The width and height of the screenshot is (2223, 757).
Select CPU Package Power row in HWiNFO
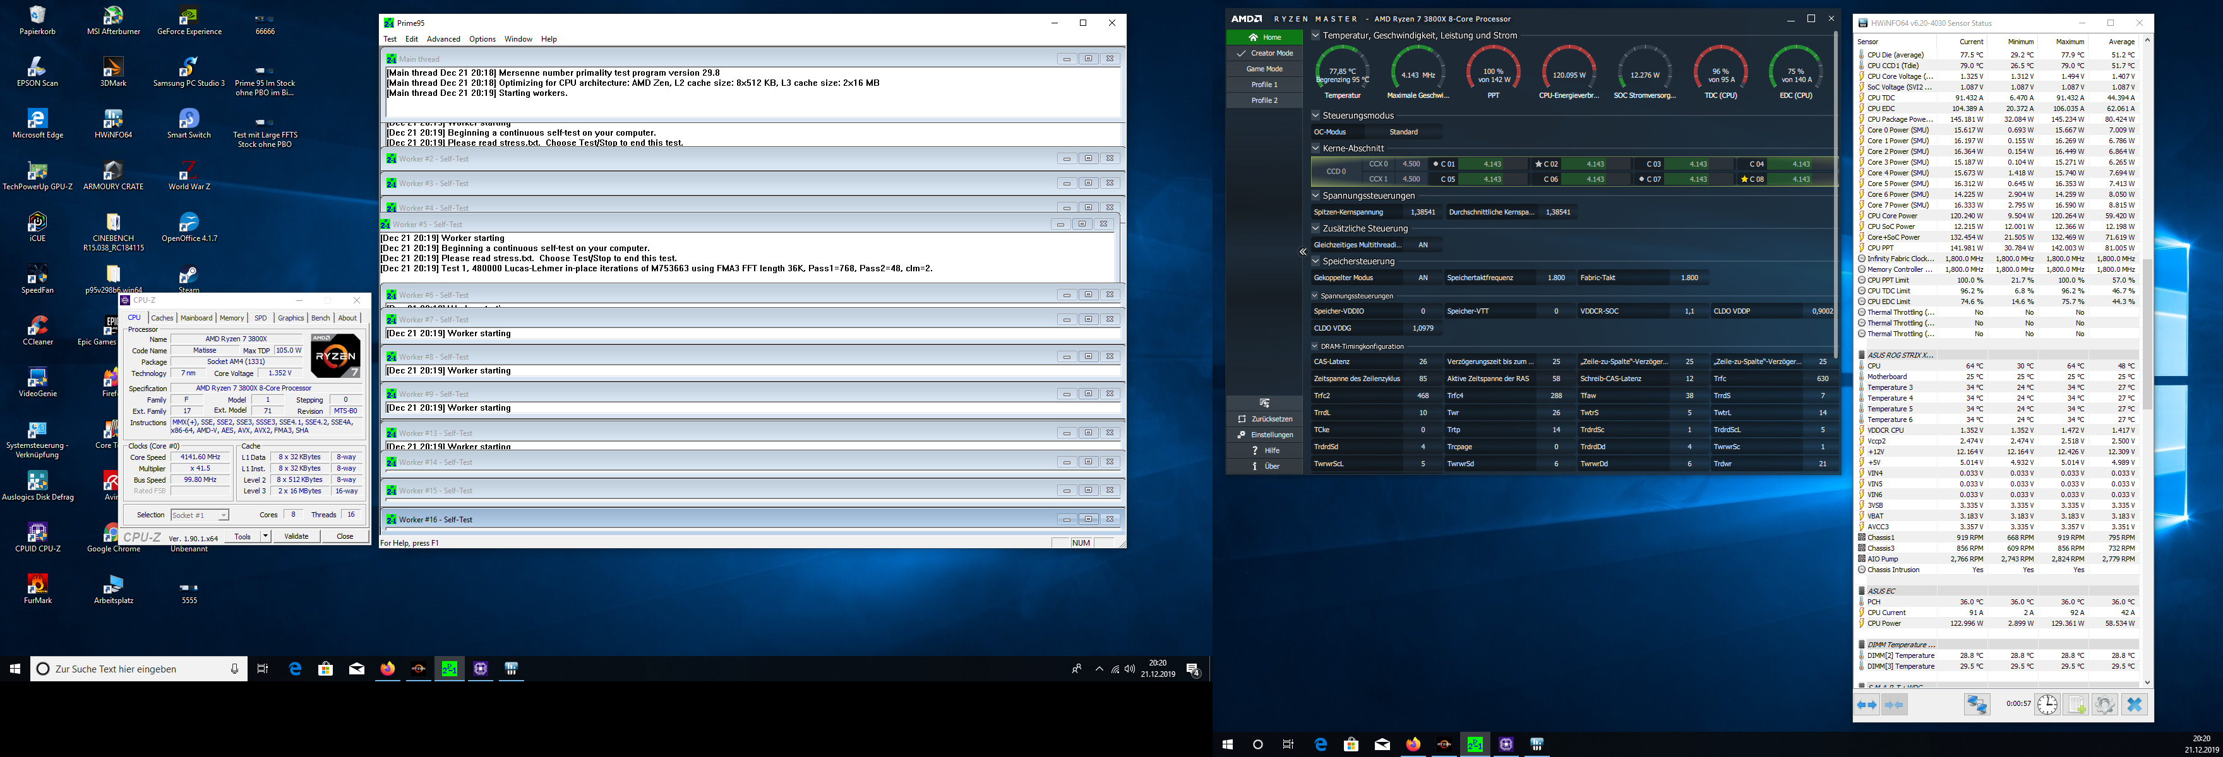[x=1999, y=119]
